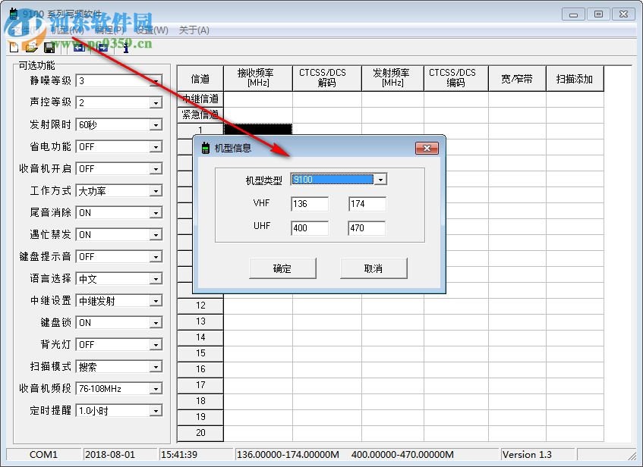Open the 文件(F) menu
643x467 pixels.
(24, 30)
